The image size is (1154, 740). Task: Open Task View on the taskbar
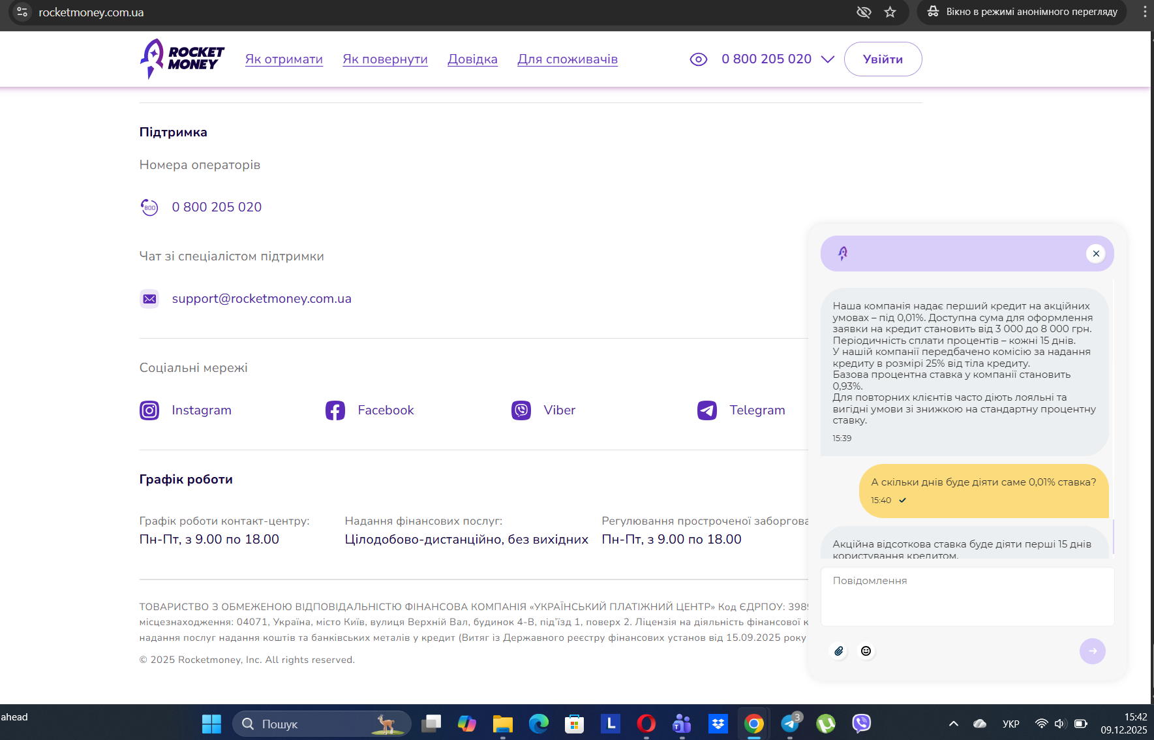(431, 724)
